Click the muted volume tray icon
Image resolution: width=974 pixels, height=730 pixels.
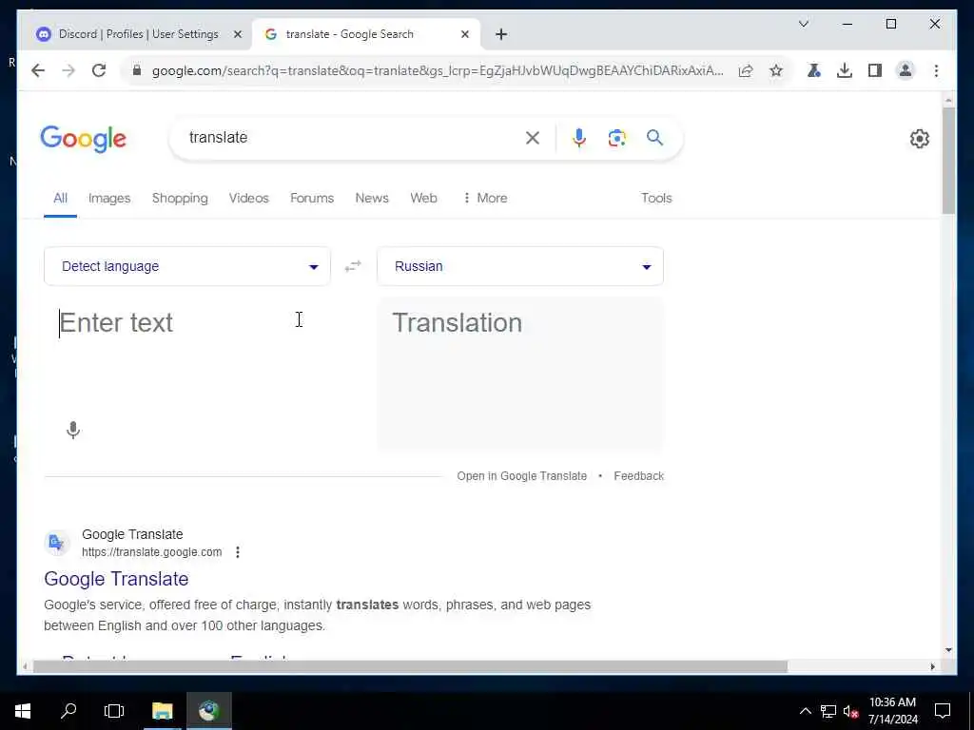(851, 711)
